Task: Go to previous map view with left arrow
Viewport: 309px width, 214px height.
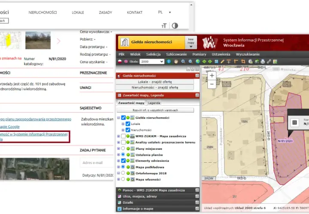Action: click(204, 62)
